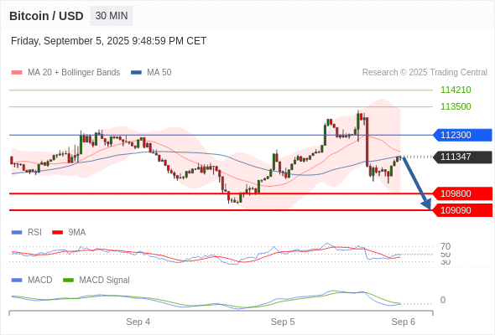
Task: Select the 109800 red support tag
Action: pos(462,193)
